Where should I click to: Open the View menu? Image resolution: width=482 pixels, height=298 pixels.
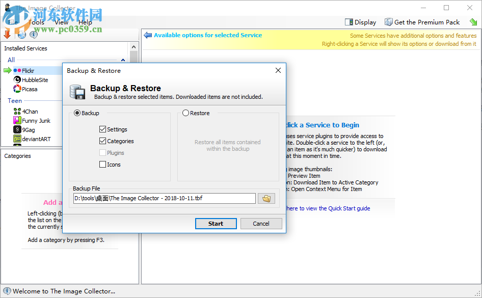[62, 22]
